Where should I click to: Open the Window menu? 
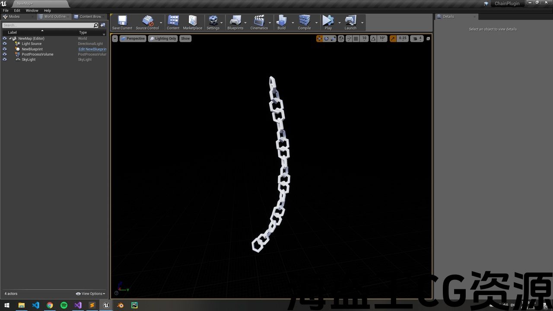pyautogui.click(x=32, y=10)
